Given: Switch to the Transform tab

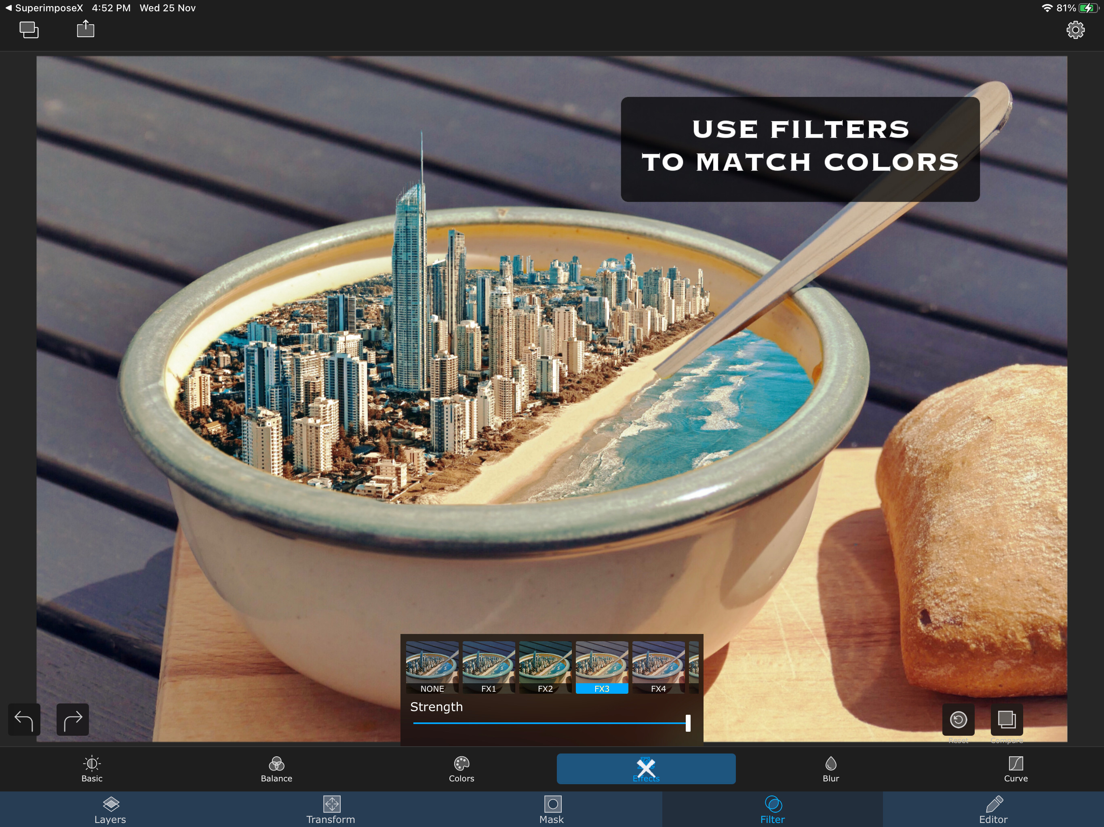Looking at the screenshot, I should point(331,810).
